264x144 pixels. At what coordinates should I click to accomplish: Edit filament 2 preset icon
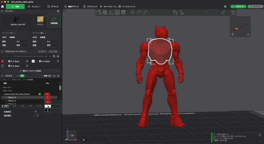pyautogui.click(x=58, y=61)
